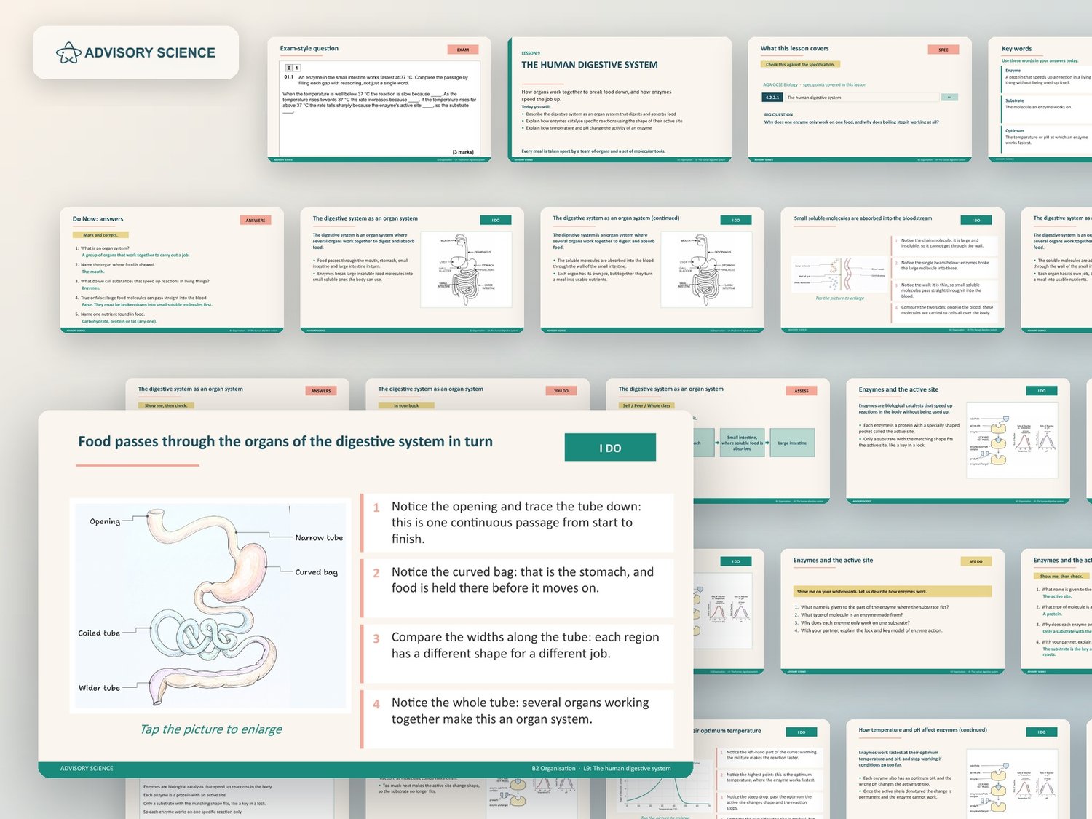Open the Human Digestive System title slide

pyautogui.click(x=620, y=100)
